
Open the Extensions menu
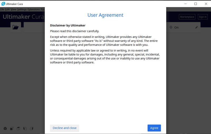34,9
